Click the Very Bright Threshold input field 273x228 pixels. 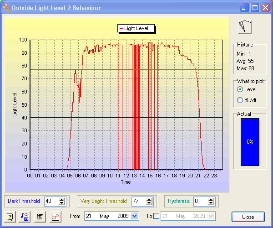click(138, 201)
